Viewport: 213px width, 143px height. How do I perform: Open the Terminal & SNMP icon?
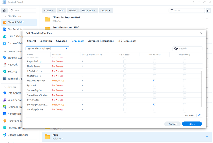pos(5,78)
